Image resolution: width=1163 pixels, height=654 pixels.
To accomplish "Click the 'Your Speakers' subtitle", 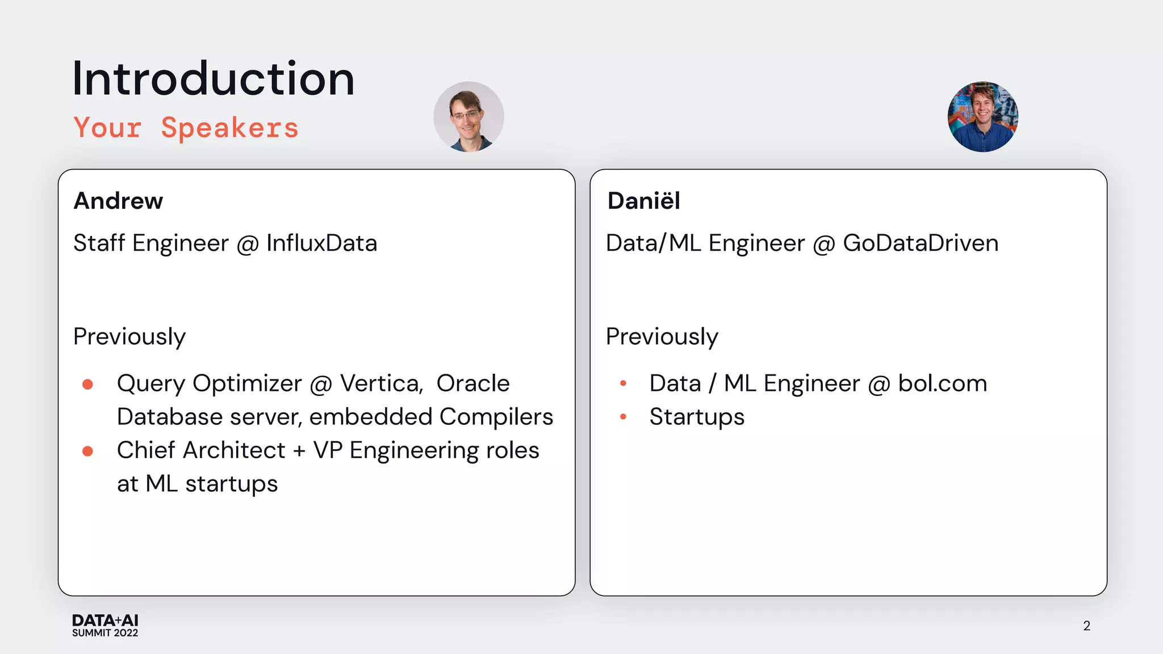I will point(186,128).
